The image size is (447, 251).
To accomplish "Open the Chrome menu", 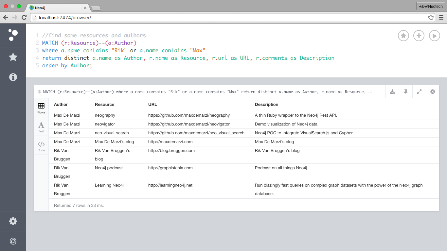I will click(x=441, y=18).
